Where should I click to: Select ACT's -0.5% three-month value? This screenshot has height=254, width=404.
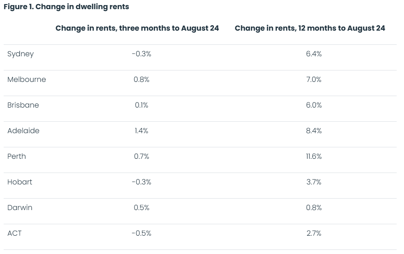[141, 233]
